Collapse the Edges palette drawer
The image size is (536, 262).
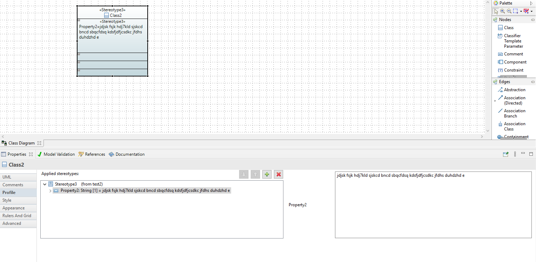505,82
